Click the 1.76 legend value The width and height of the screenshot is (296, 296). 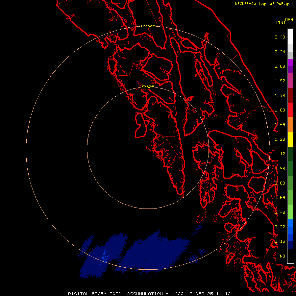[280, 95]
